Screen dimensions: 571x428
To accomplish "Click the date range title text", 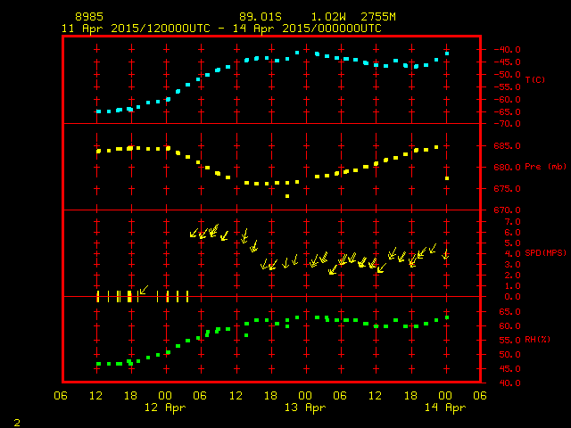I will click(220, 29).
